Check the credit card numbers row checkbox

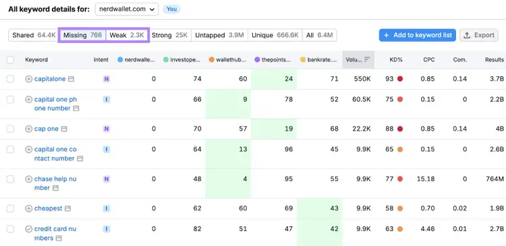pyautogui.click(x=10, y=229)
